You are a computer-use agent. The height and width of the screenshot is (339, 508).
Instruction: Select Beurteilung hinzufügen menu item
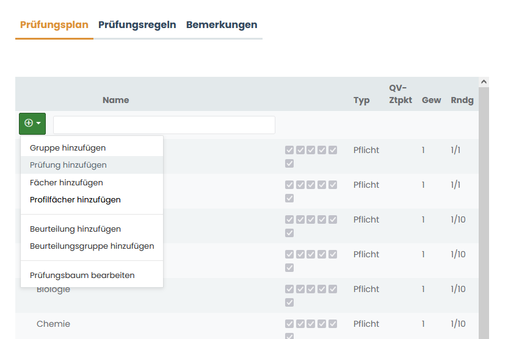coord(92,229)
